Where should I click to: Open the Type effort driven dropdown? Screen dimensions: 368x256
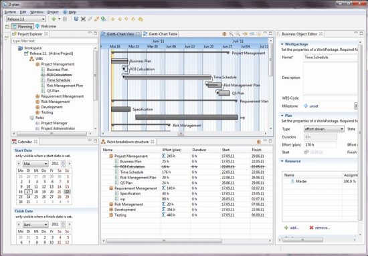point(342,129)
